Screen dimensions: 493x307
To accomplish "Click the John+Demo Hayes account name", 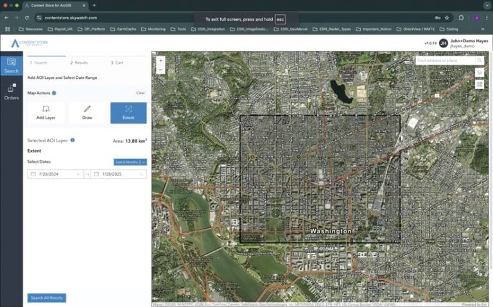I will click(x=469, y=41).
